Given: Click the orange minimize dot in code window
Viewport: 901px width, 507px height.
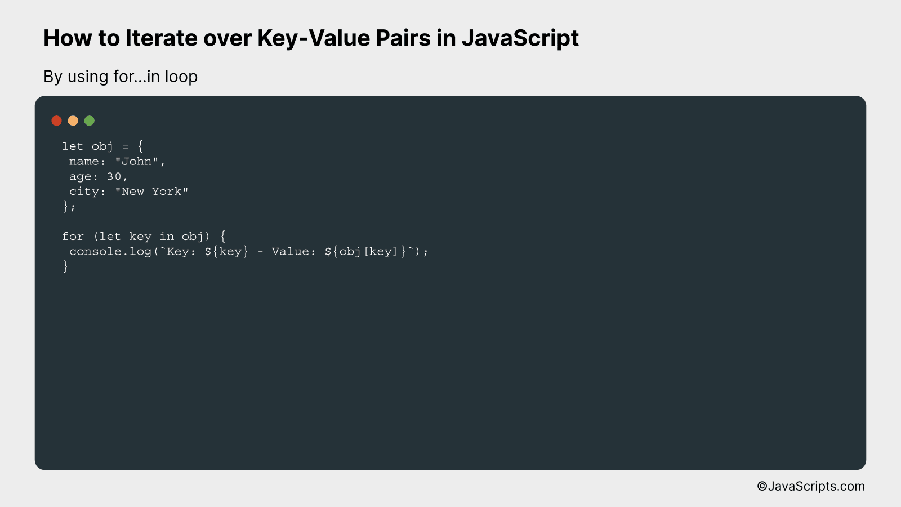Looking at the screenshot, I should [73, 121].
